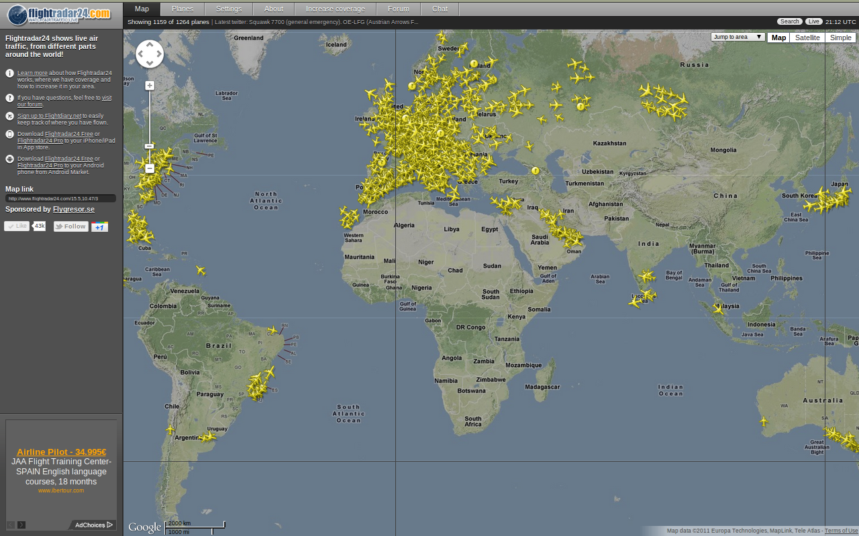Click the Kazakhstan label on the map
This screenshot has width=859, height=536.
click(610, 143)
